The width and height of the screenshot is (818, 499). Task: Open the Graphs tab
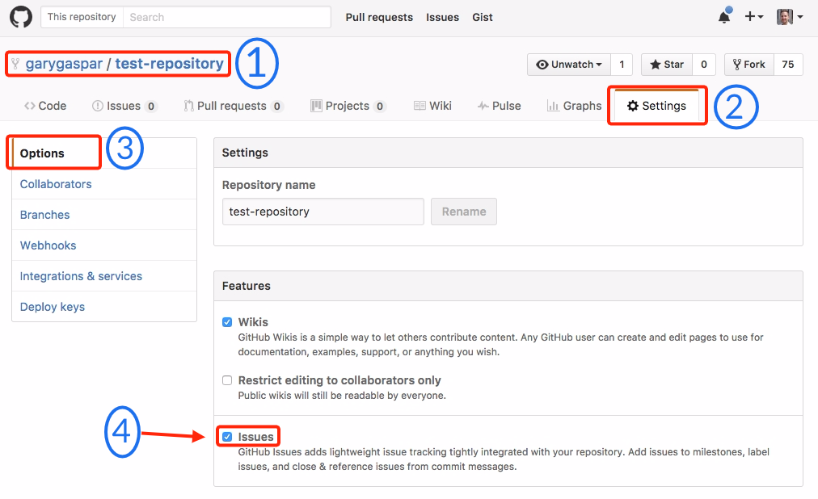(574, 106)
